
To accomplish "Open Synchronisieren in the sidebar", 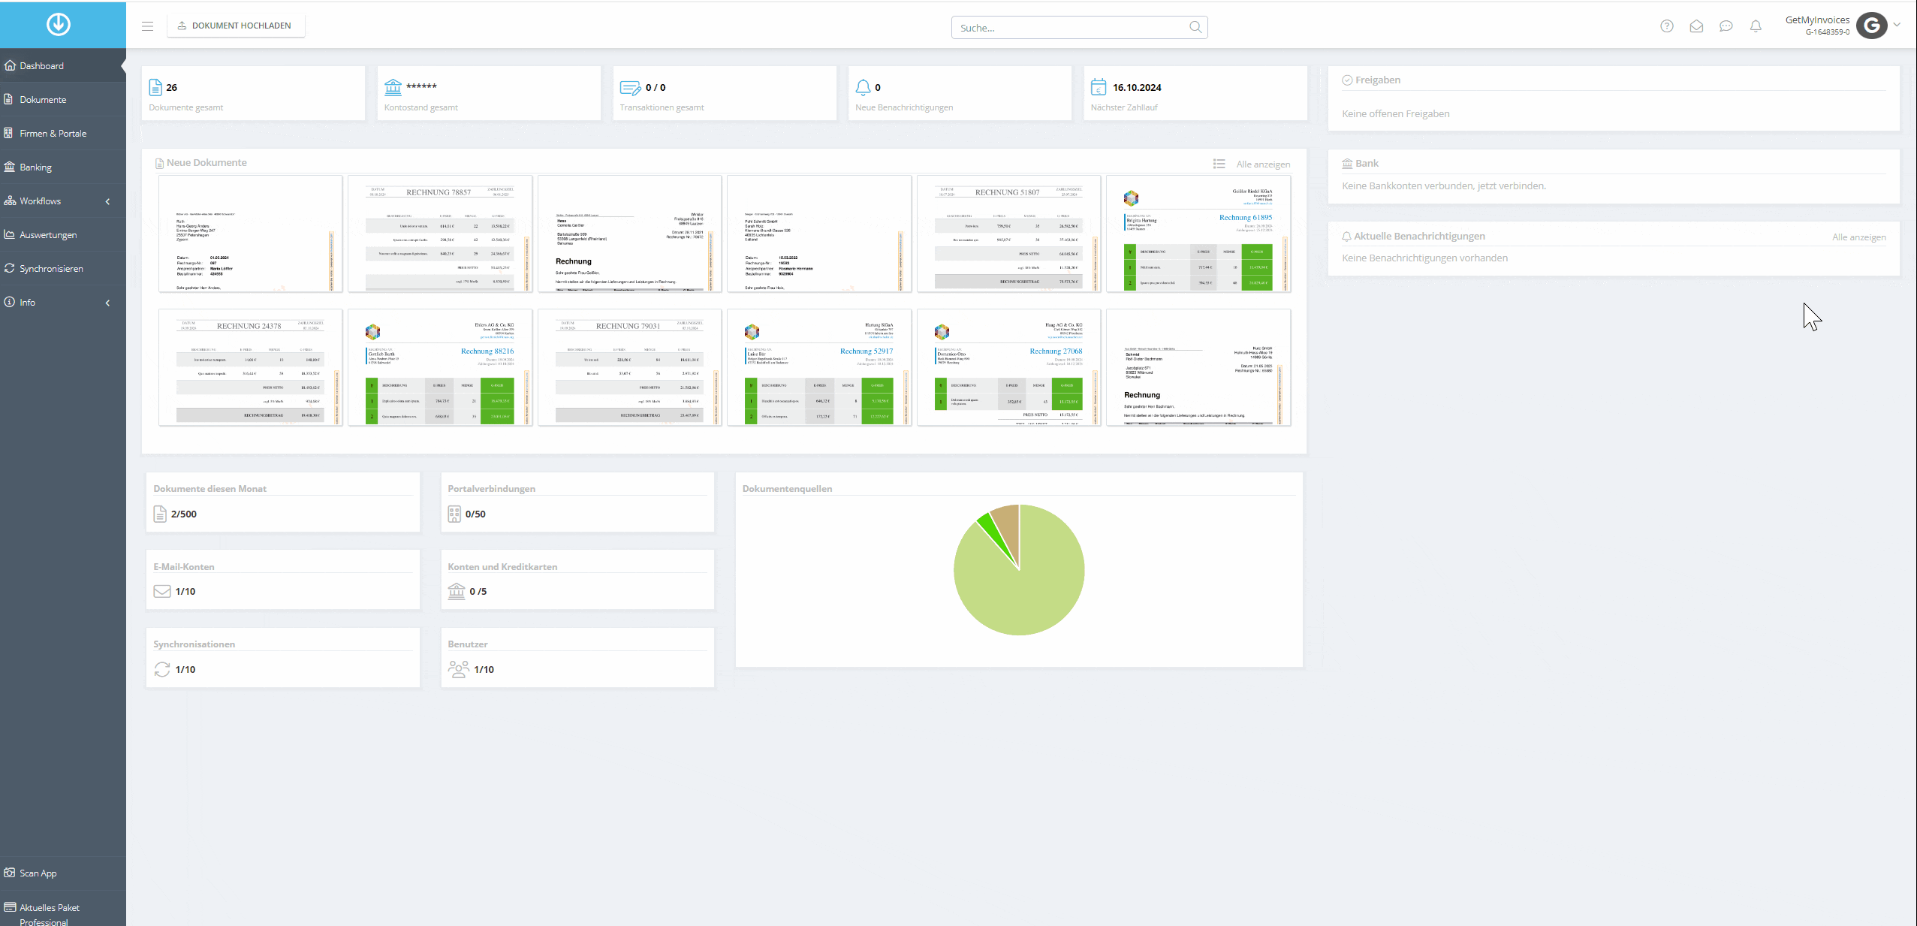I will (x=63, y=268).
